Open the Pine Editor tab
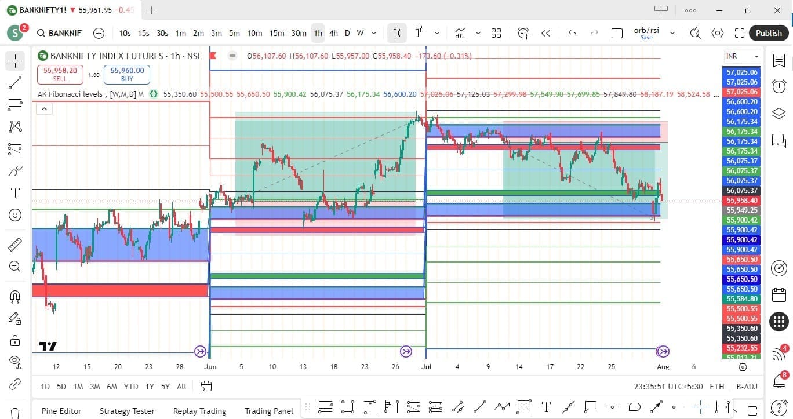 point(61,411)
